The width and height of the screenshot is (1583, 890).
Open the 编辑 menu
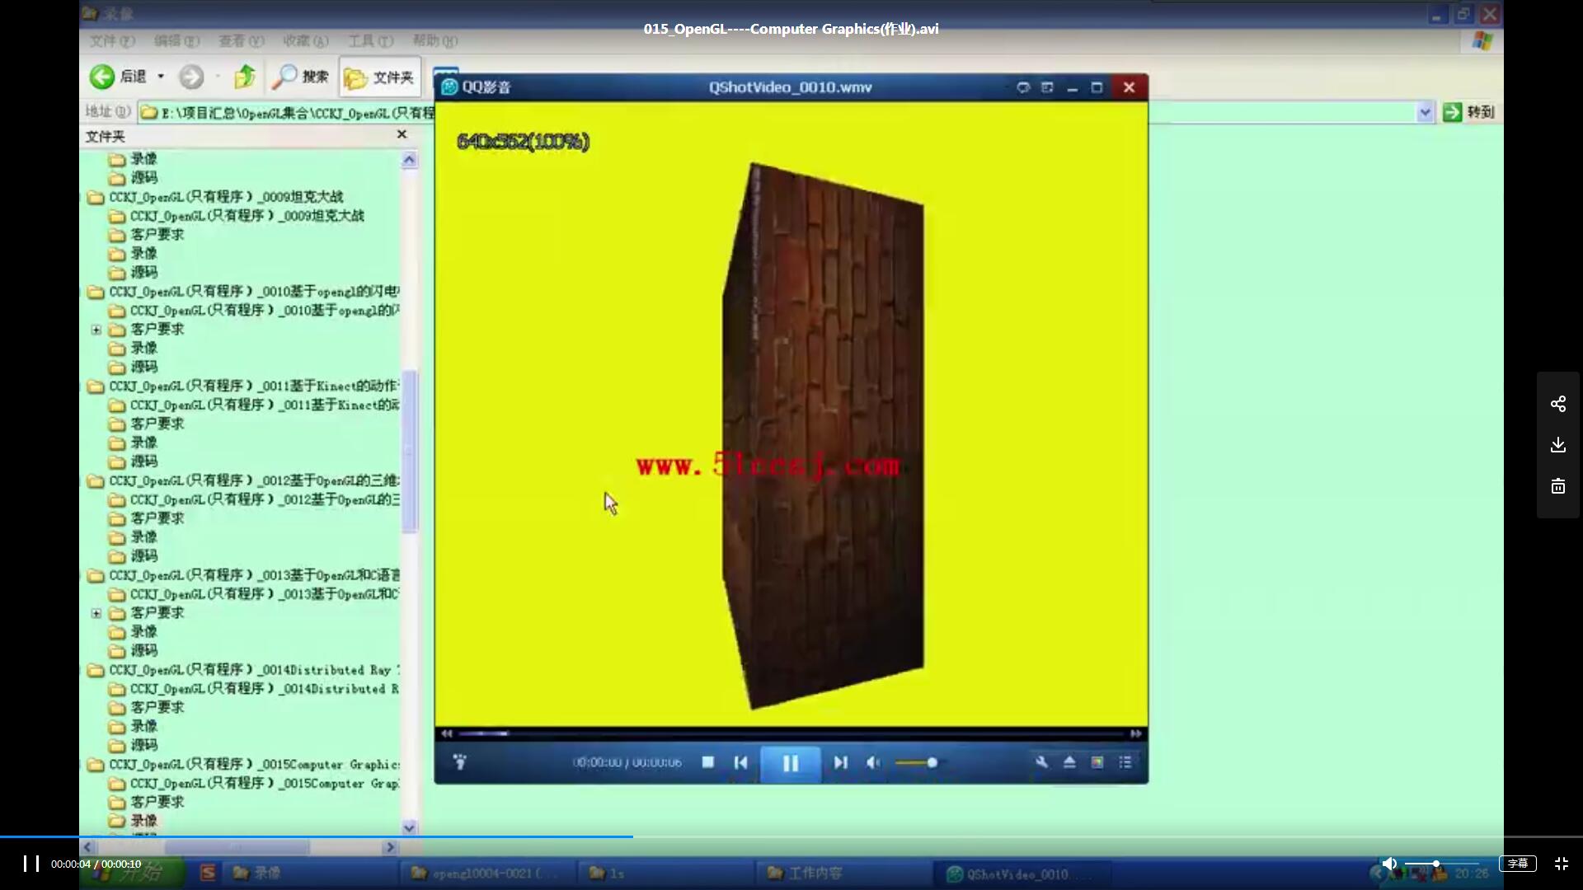click(176, 40)
